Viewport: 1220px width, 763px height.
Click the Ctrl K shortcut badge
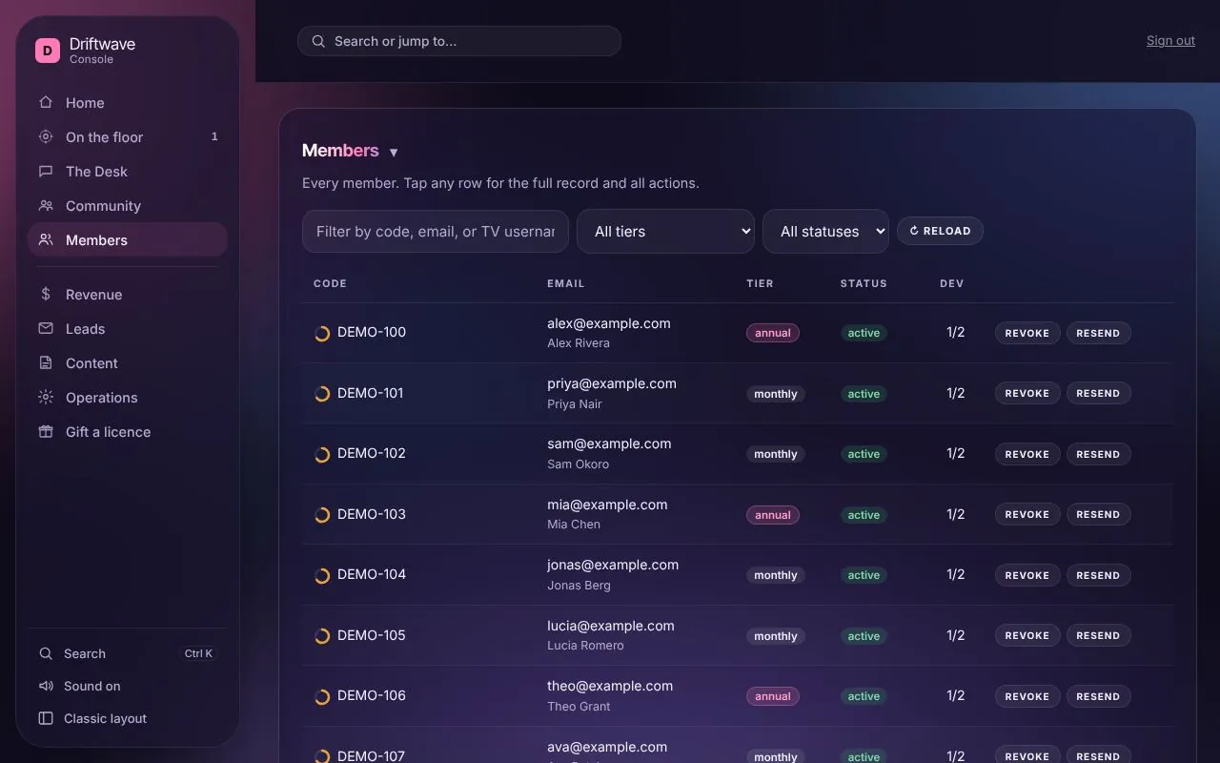click(x=199, y=653)
